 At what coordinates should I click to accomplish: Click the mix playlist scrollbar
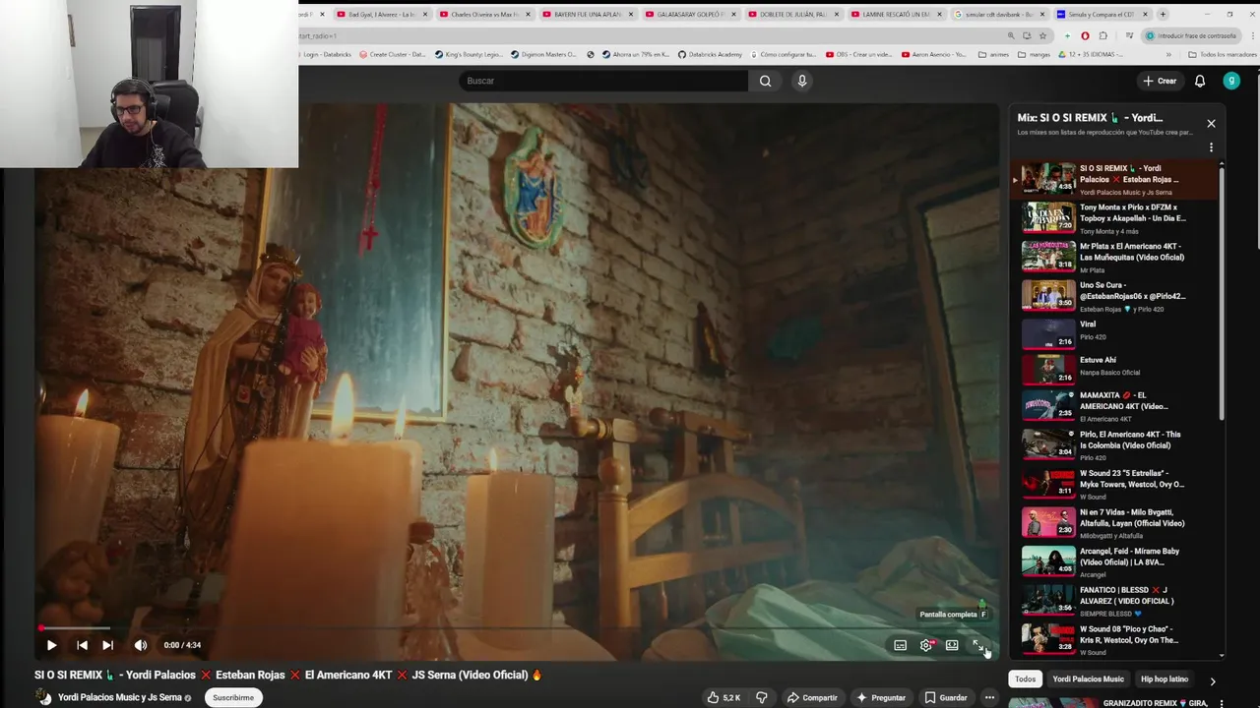[x=1222, y=295]
